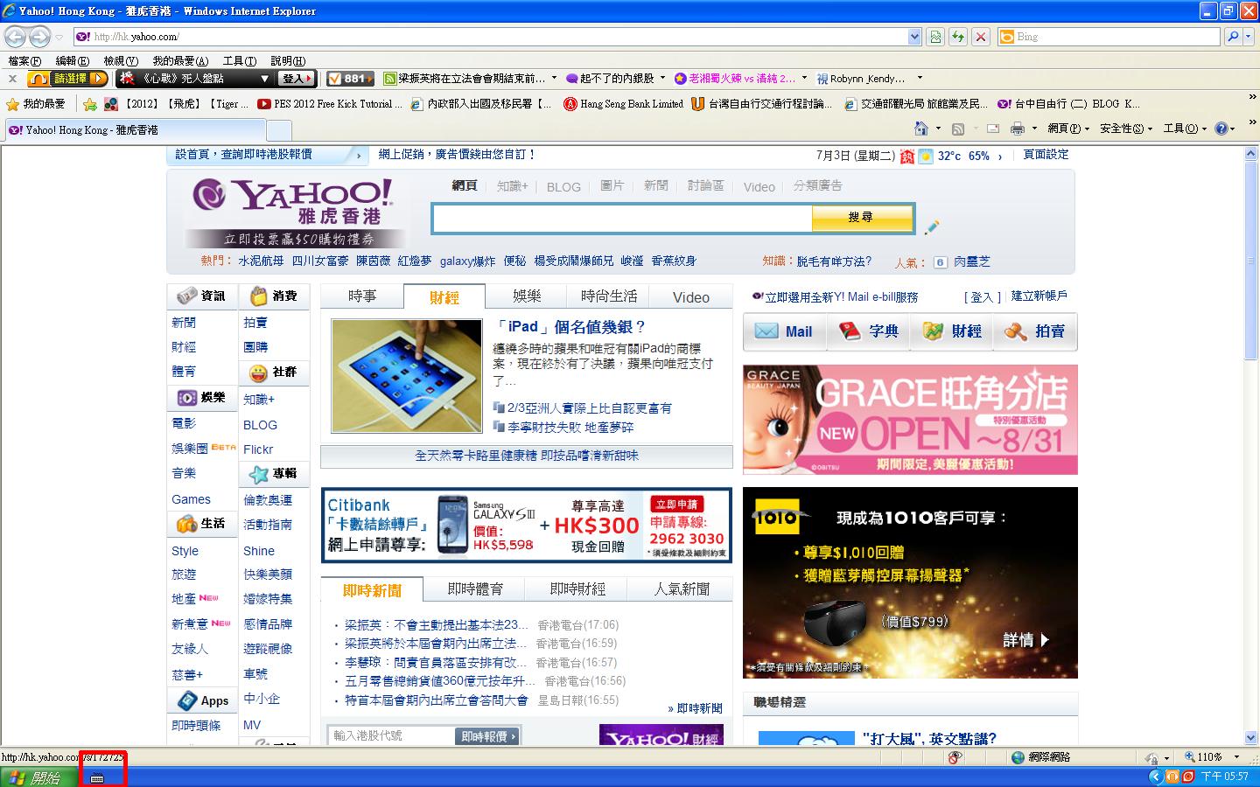Click the browser Forward button

click(39, 37)
